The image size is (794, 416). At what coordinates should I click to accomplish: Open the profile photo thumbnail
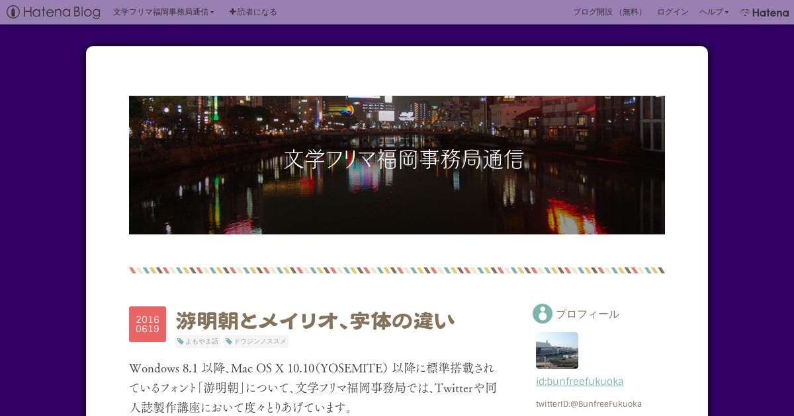click(557, 350)
